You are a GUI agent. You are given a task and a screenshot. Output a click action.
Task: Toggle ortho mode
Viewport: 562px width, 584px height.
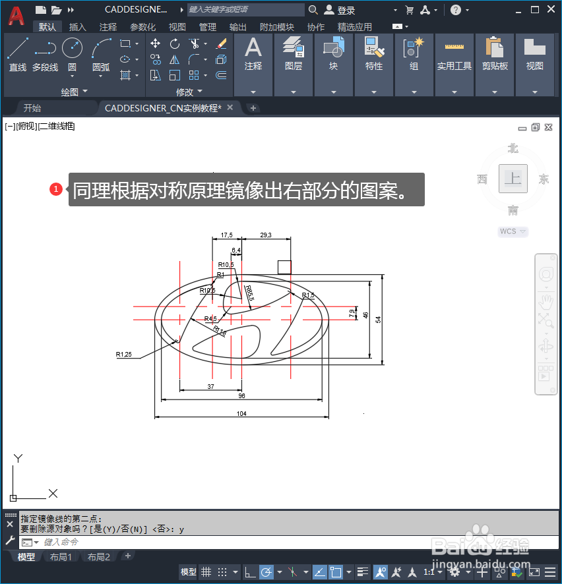[x=250, y=571]
